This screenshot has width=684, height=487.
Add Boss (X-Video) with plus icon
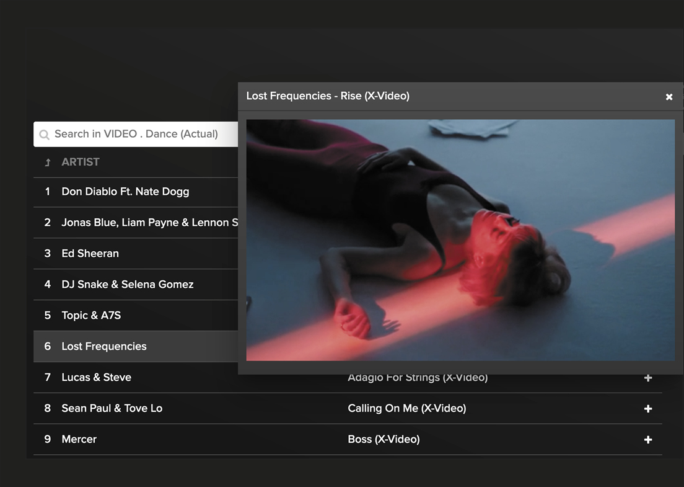pos(648,440)
